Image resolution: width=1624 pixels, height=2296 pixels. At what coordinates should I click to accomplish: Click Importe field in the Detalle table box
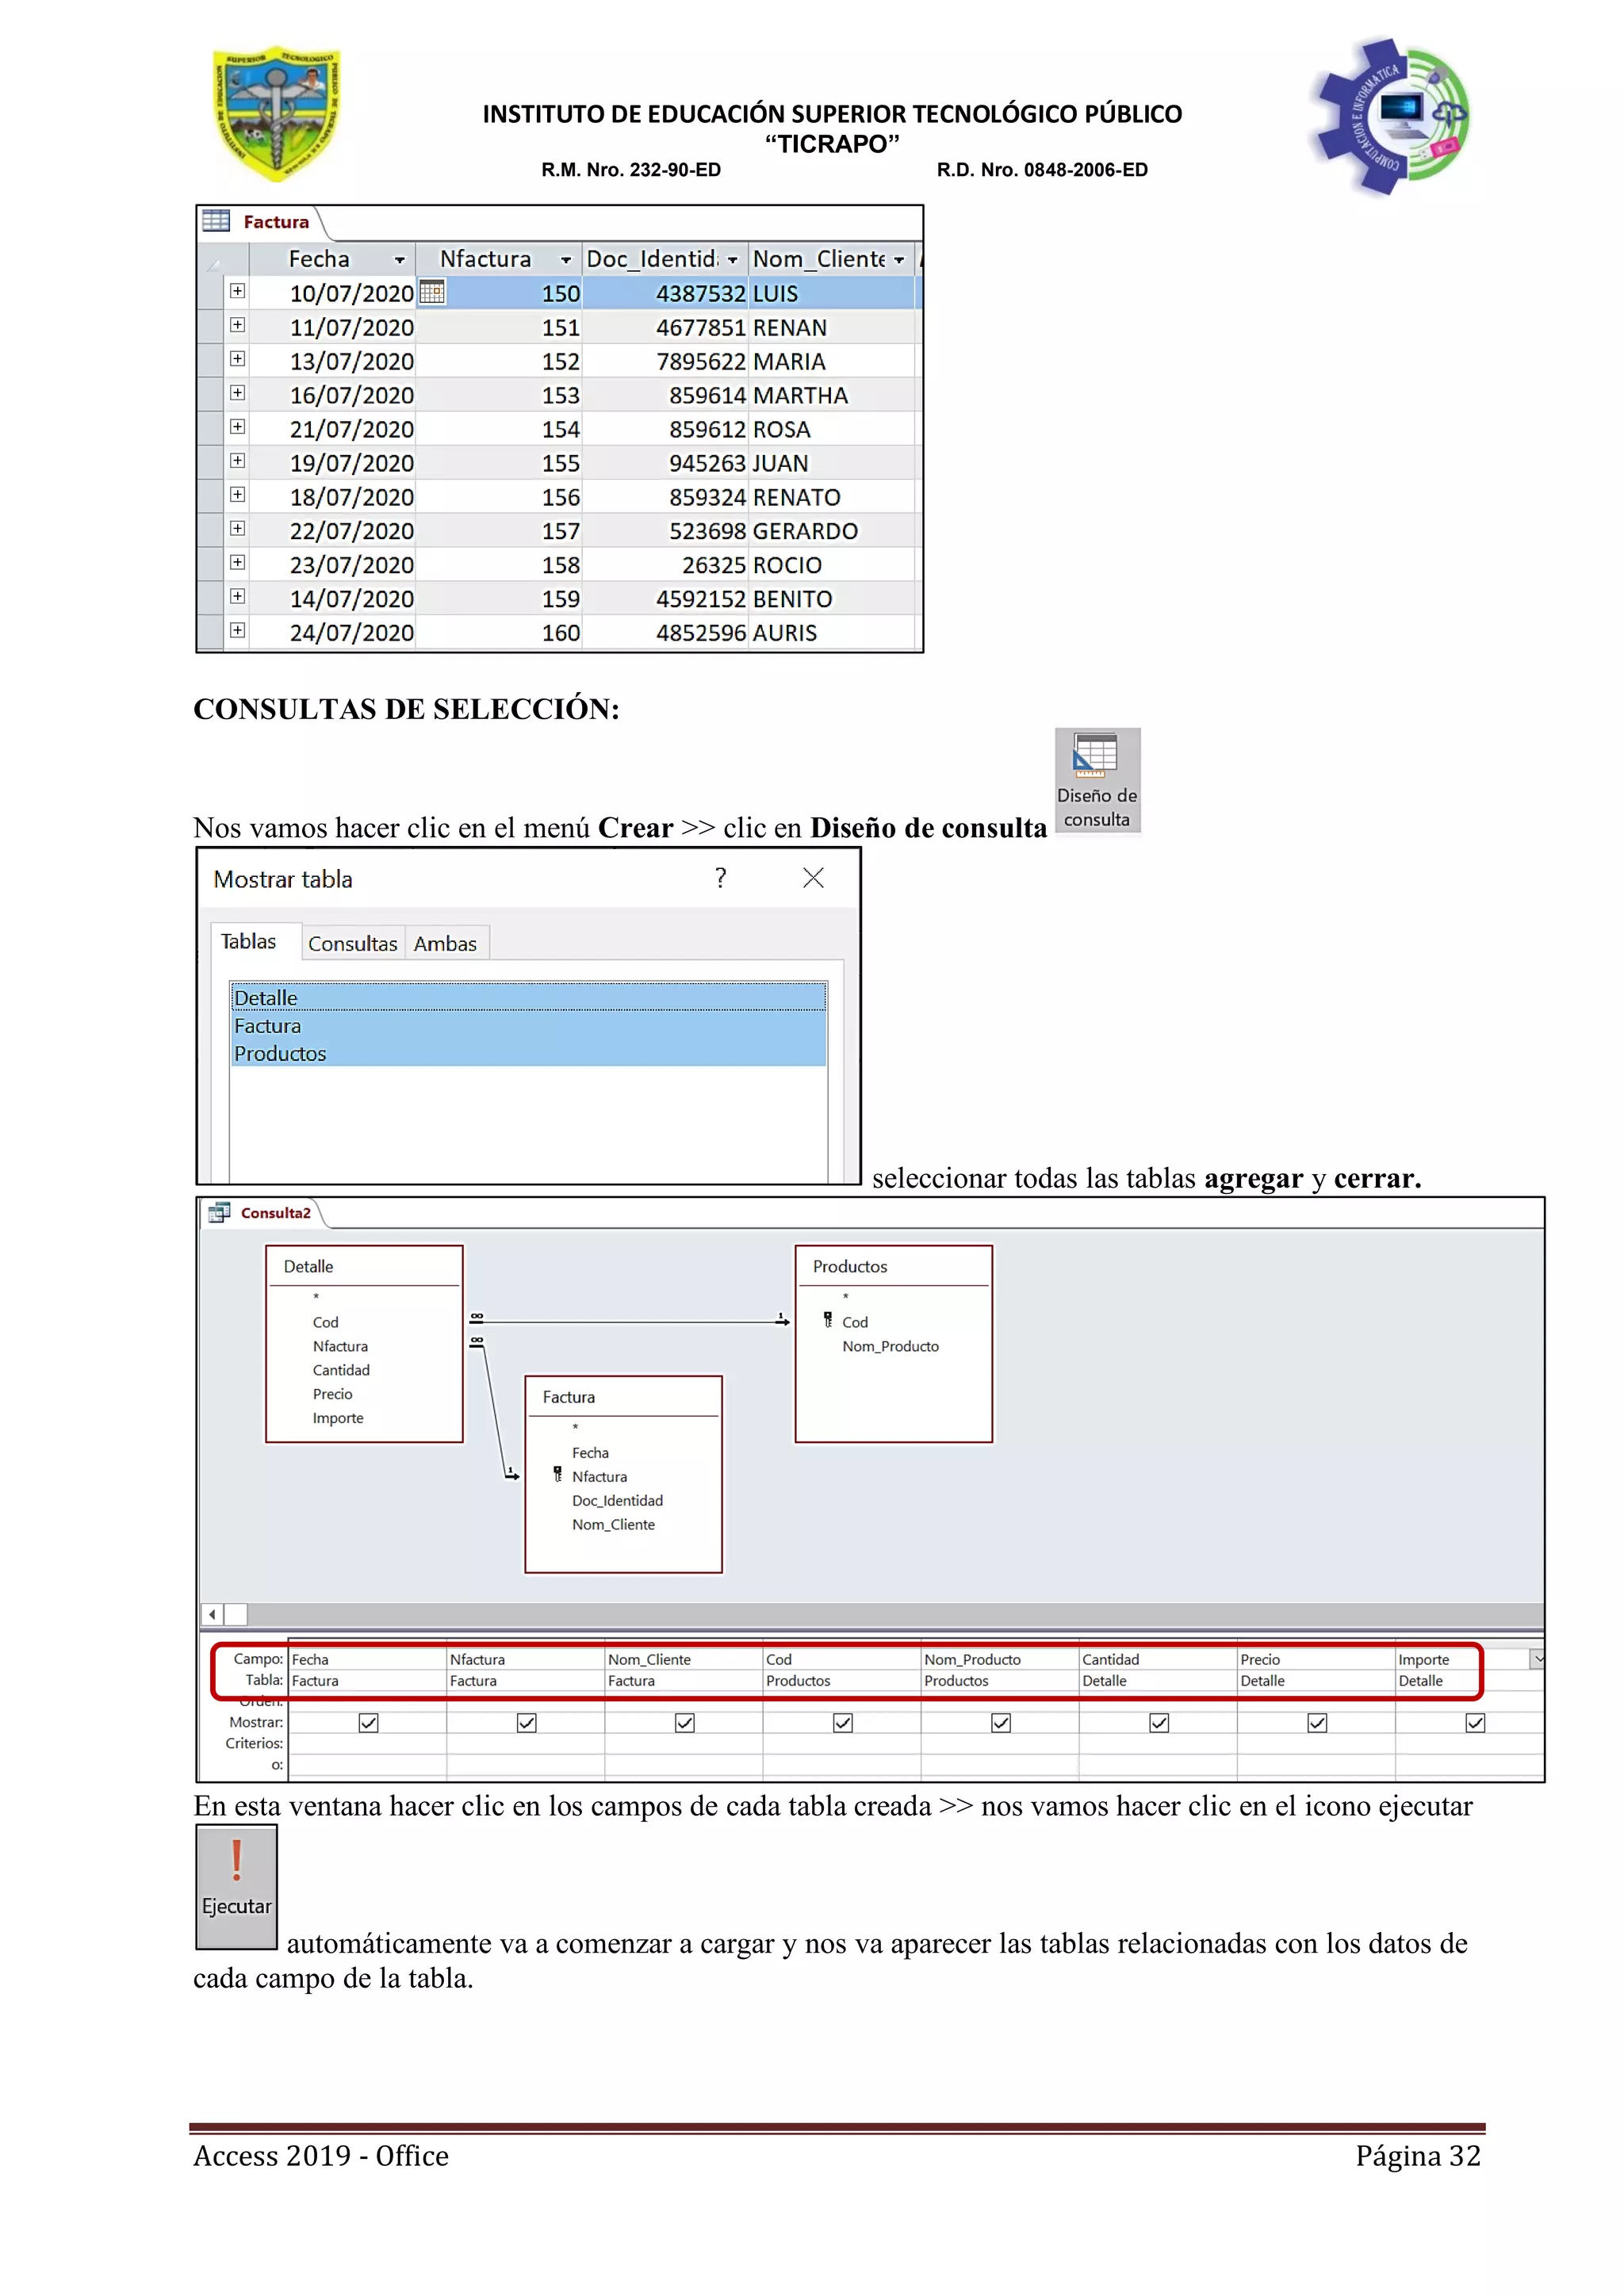tap(338, 1418)
